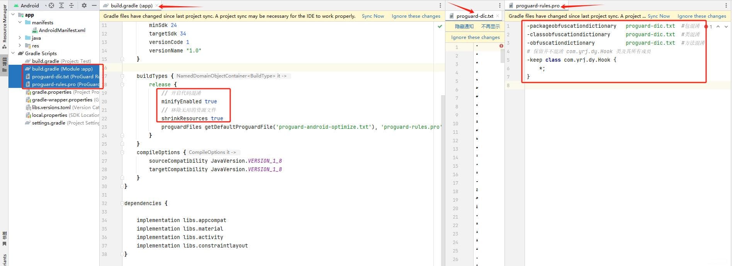Switch to build.gradle (:app) editor tab

(131, 5)
